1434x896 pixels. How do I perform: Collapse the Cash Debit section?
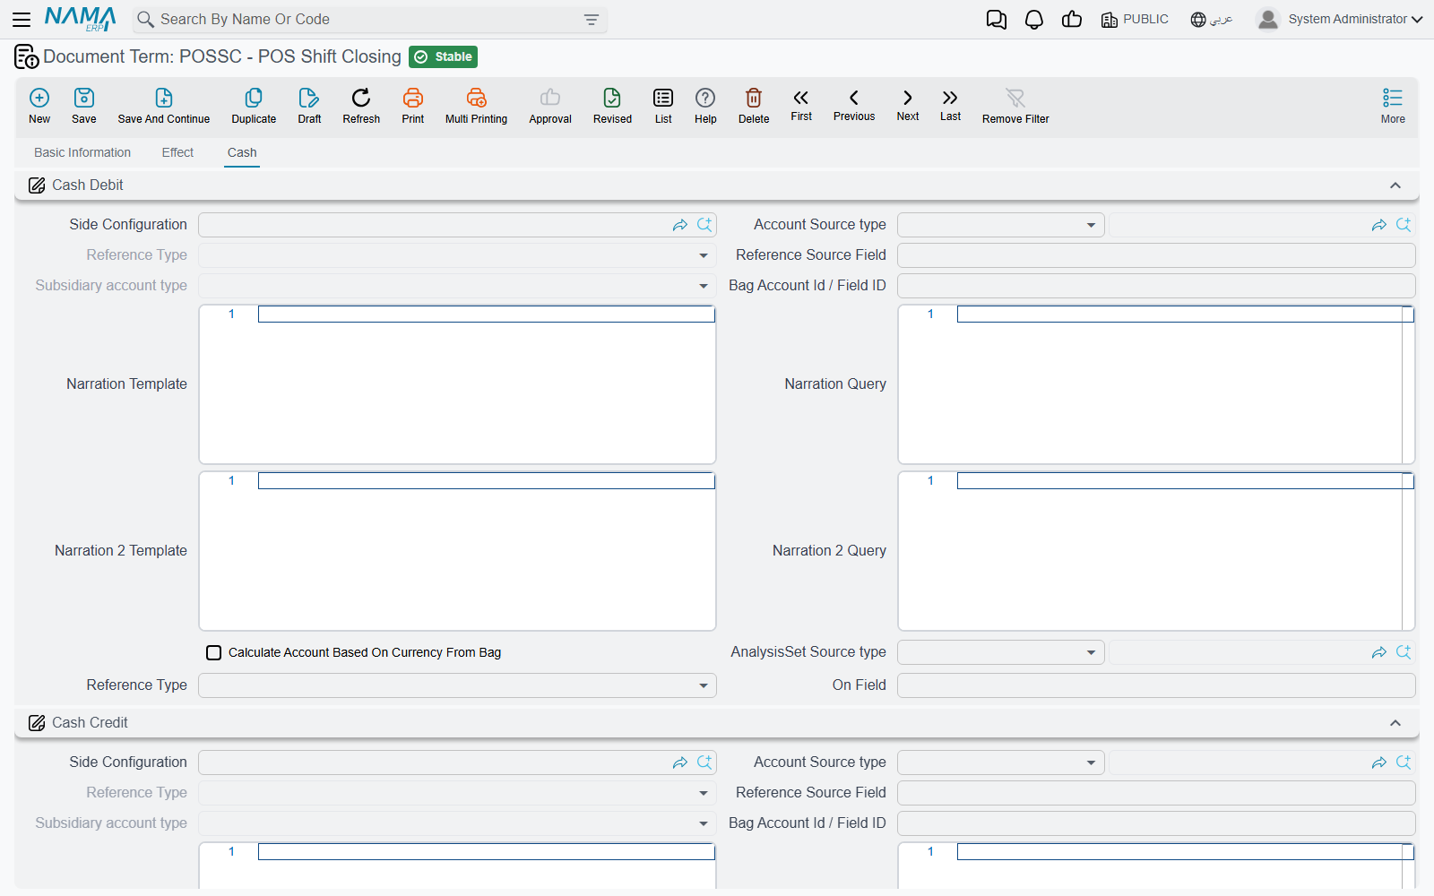pyautogui.click(x=1395, y=185)
